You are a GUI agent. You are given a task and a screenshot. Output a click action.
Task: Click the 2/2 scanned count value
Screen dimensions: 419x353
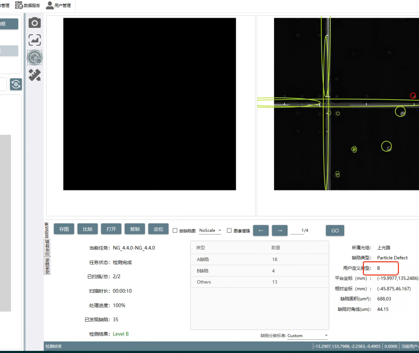pyautogui.click(x=117, y=277)
